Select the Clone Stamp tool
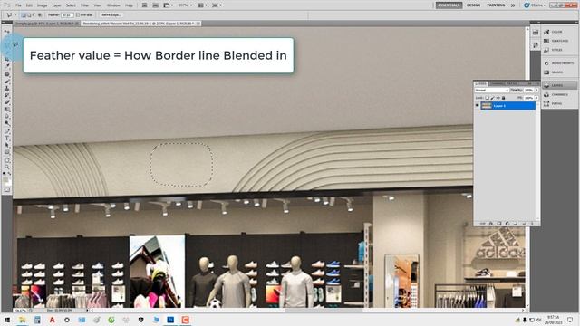580x326 pixels. click(x=7, y=89)
